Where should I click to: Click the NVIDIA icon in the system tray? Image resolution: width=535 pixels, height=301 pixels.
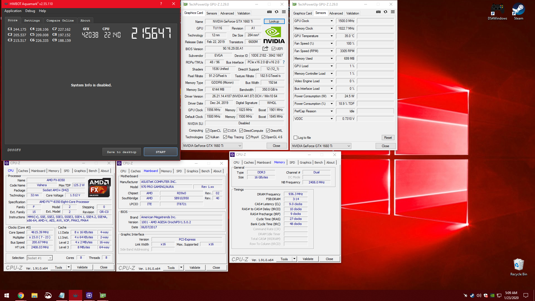492,295
